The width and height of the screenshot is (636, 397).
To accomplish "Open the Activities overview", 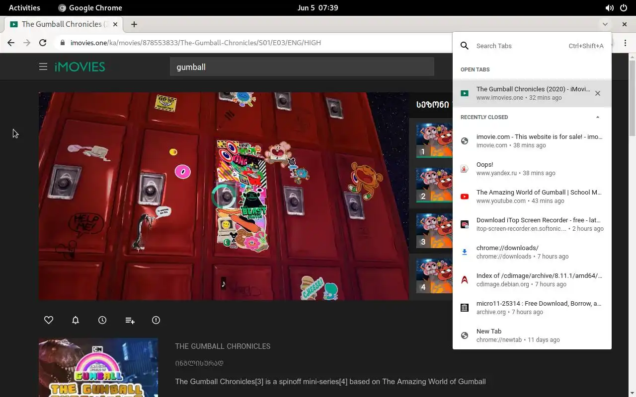I will pos(24,8).
